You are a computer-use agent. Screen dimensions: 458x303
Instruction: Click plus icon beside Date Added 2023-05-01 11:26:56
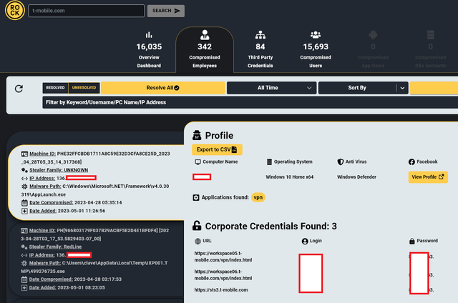pos(24,211)
